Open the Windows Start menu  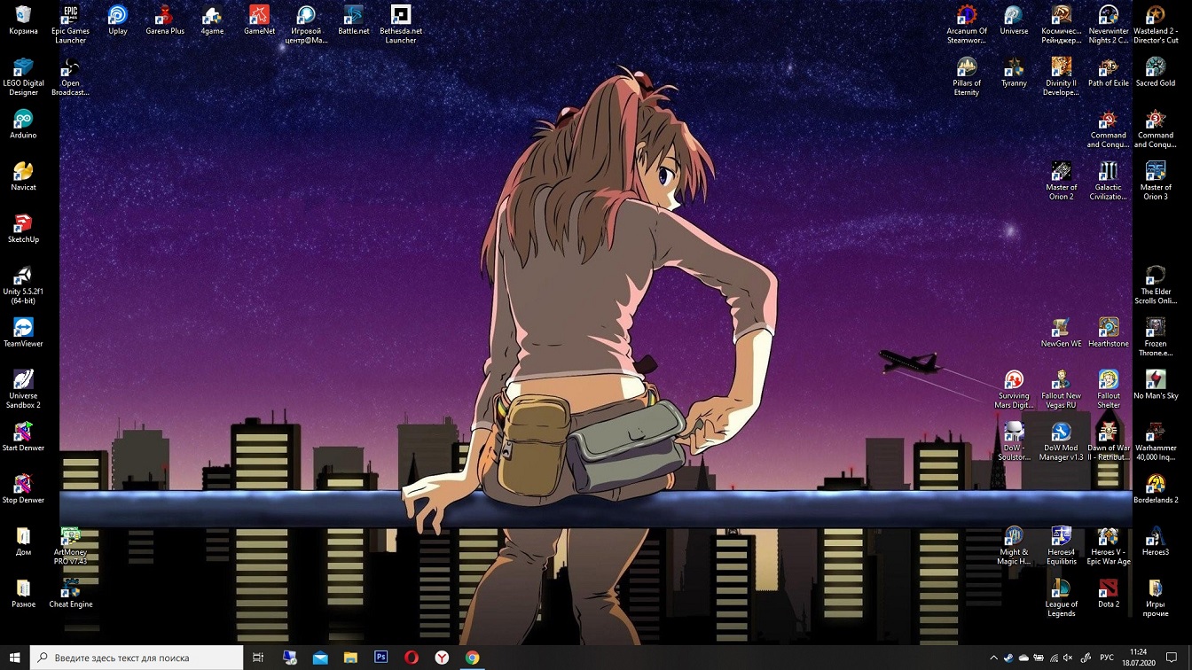click(14, 658)
